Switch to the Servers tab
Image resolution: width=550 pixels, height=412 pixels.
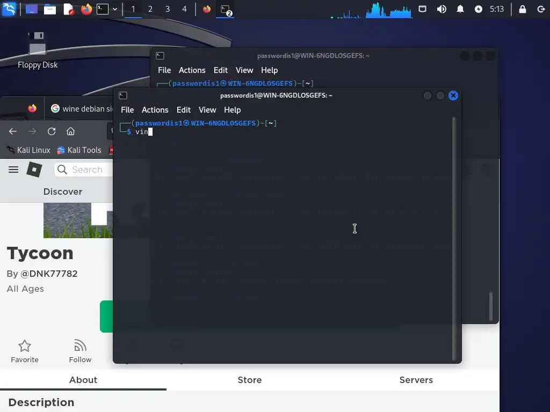click(x=416, y=380)
